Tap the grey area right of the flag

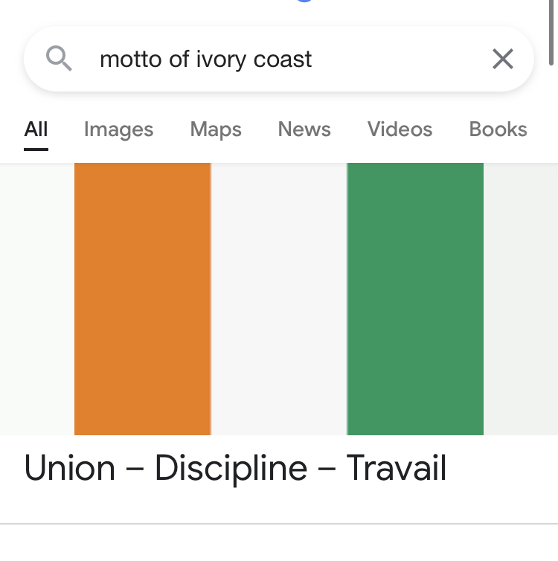[521, 298]
